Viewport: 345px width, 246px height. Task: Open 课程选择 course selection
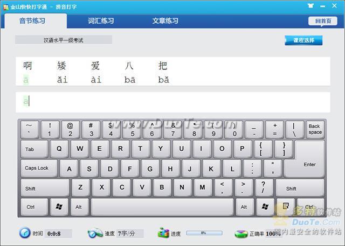[x=303, y=40]
